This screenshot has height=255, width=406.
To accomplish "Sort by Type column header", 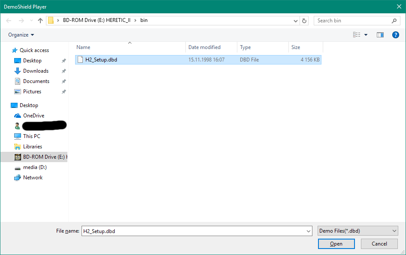I will 263,47.
